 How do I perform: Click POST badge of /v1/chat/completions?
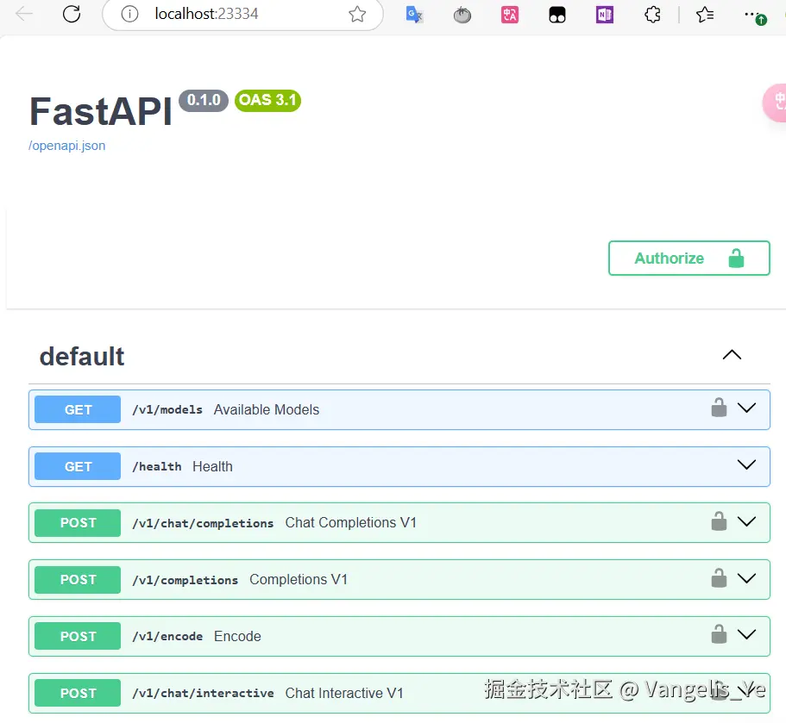click(x=78, y=523)
